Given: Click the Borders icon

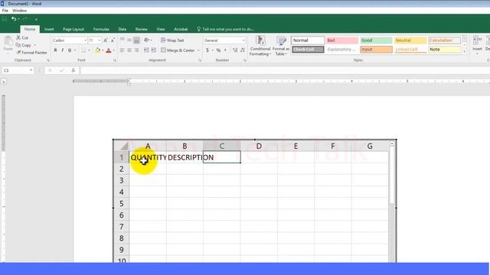Looking at the screenshot, I should 83,50.
